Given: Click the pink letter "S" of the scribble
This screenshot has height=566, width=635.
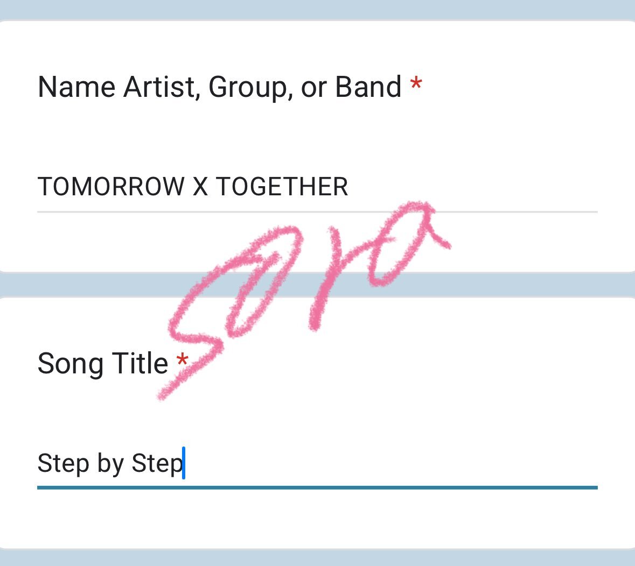Looking at the screenshot, I should [194, 324].
